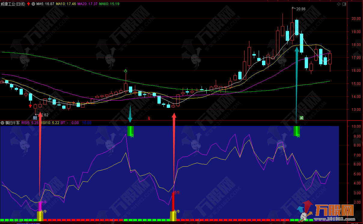
Task: Click the 16.00 price axis label
Action: [356, 71]
